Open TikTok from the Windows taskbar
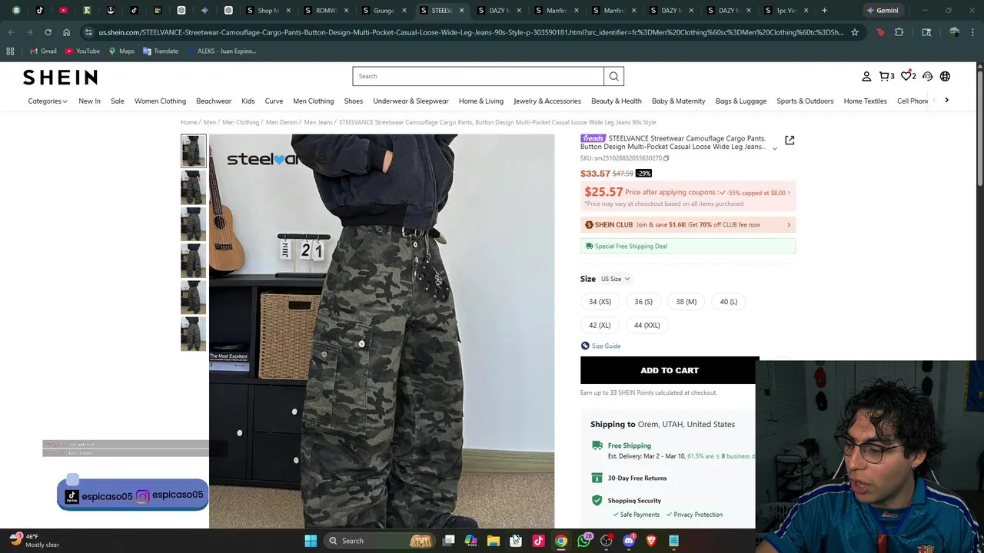 (538, 541)
